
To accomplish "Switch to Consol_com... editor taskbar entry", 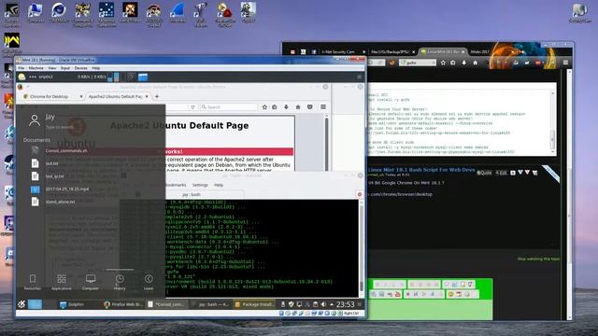I will [x=167, y=304].
